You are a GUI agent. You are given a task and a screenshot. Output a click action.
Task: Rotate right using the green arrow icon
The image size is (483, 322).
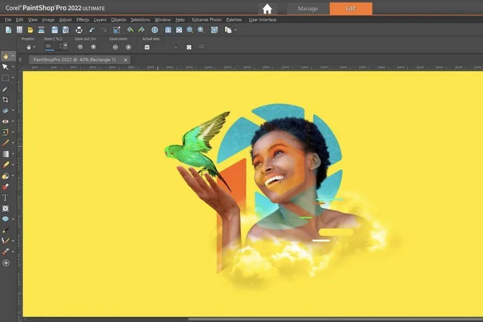141,30
